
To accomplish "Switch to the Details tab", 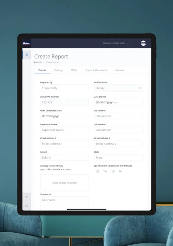I will coord(42,70).
